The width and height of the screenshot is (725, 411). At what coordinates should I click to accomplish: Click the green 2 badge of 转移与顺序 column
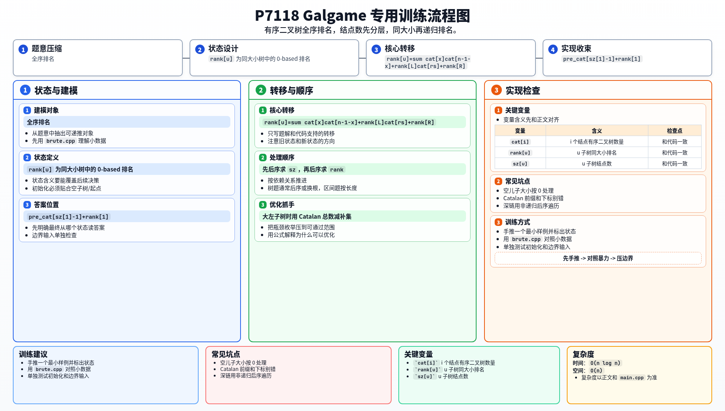261,90
